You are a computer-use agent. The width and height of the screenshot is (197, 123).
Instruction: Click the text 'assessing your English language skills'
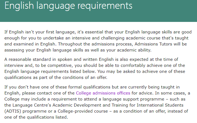click(x=44, y=50)
